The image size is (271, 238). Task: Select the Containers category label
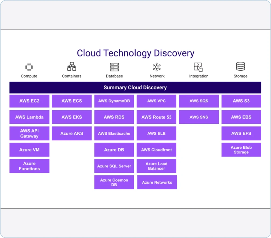[72, 76]
